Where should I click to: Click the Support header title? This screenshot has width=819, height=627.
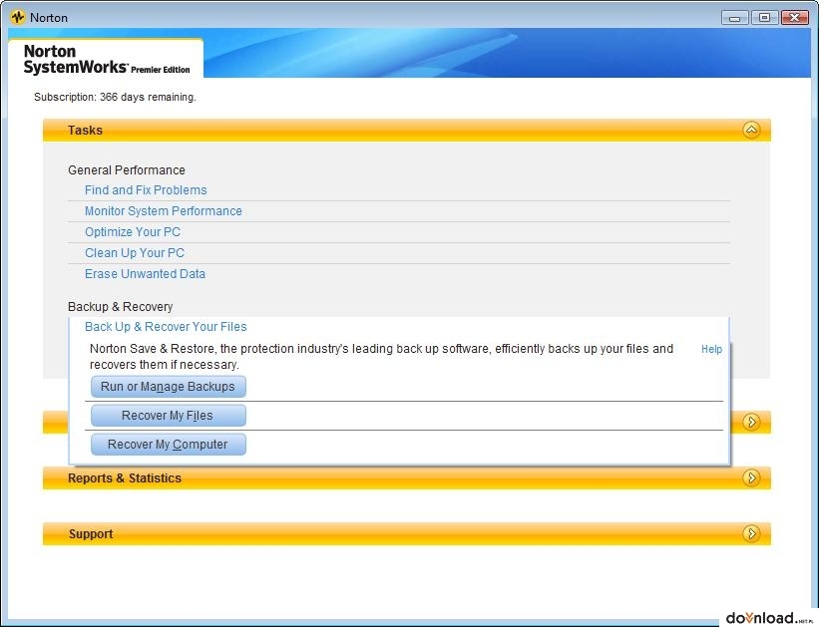coord(91,533)
